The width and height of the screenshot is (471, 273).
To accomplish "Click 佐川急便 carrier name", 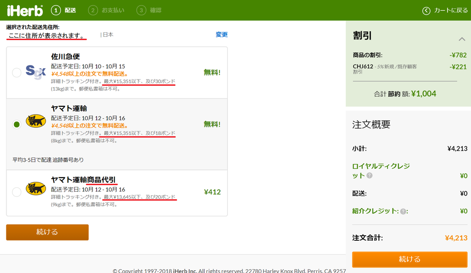I will 65,57.
